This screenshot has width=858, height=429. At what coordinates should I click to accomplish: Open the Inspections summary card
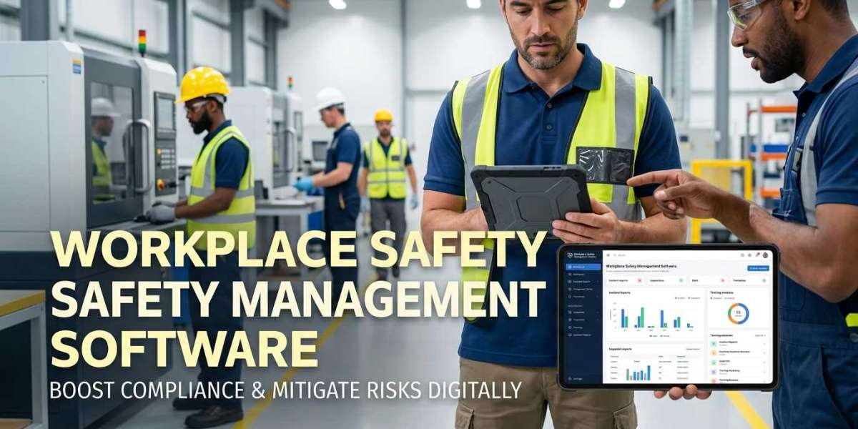point(666,280)
